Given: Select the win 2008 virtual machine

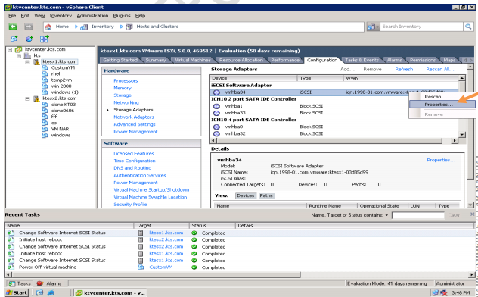Looking at the screenshot, I should [x=61, y=86].
